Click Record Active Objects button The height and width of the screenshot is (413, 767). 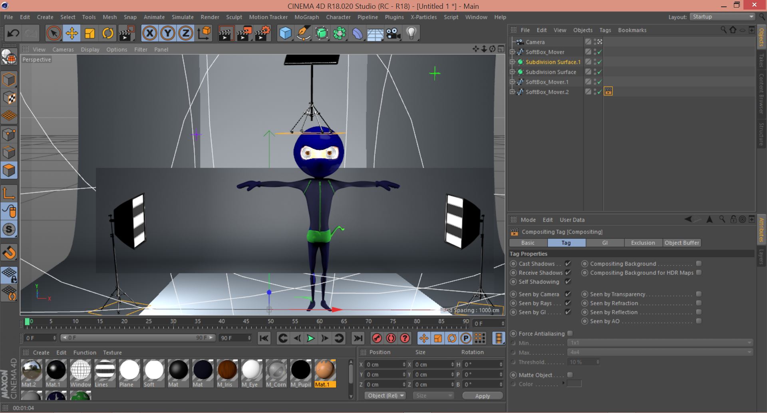coord(376,338)
